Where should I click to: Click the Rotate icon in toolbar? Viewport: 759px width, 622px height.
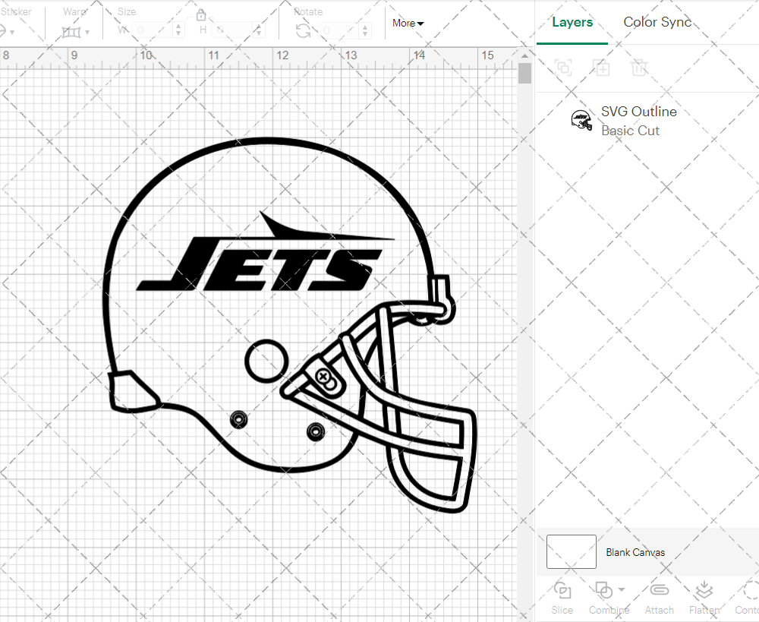303,30
